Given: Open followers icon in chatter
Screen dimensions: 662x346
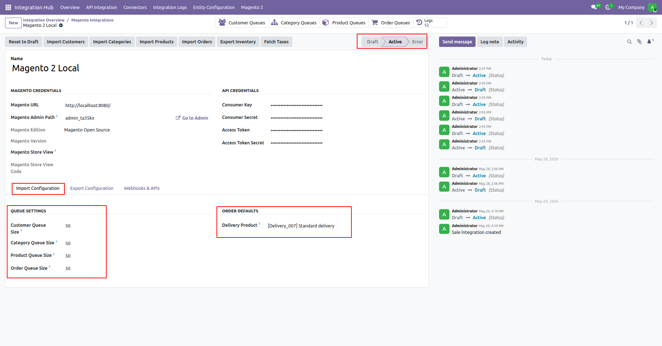Looking at the screenshot, I should click(x=650, y=42).
